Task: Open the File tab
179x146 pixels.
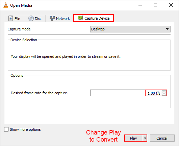Action: [15, 18]
